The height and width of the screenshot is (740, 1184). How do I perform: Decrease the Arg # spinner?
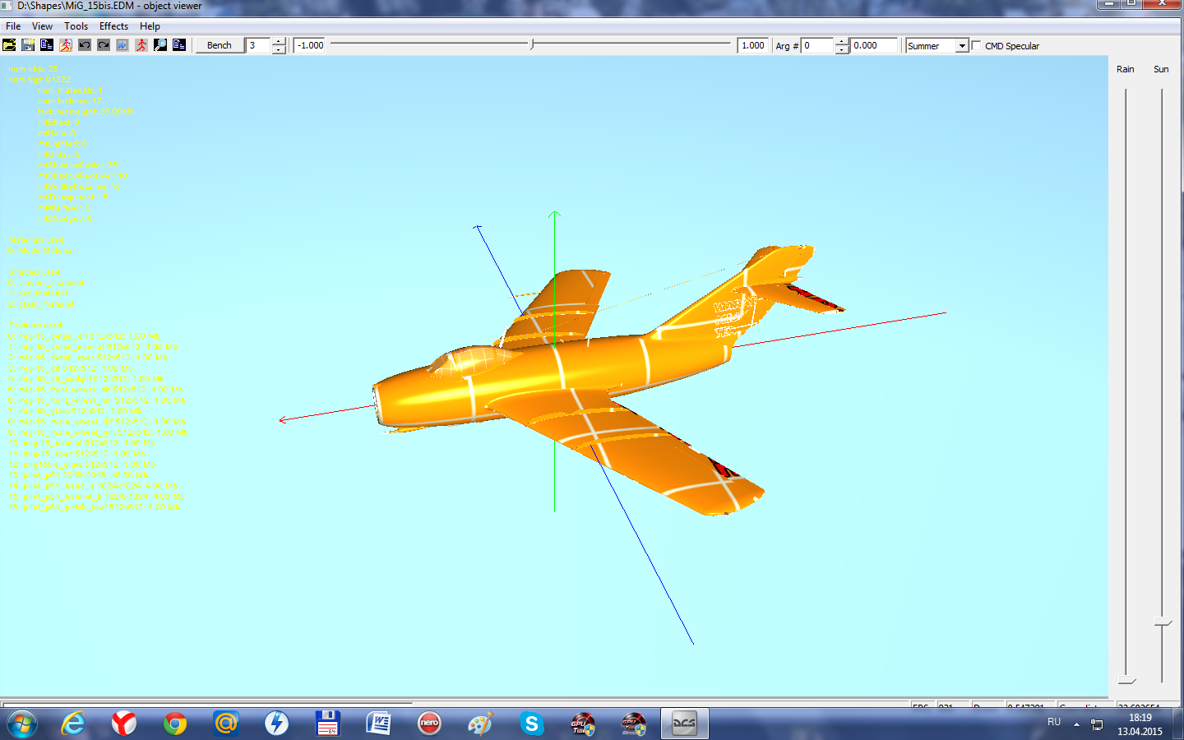pyautogui.click(x=842, y=49)
